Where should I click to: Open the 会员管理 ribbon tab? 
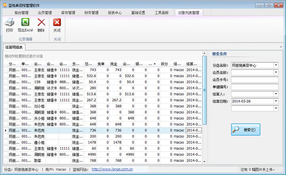point(45,13)
